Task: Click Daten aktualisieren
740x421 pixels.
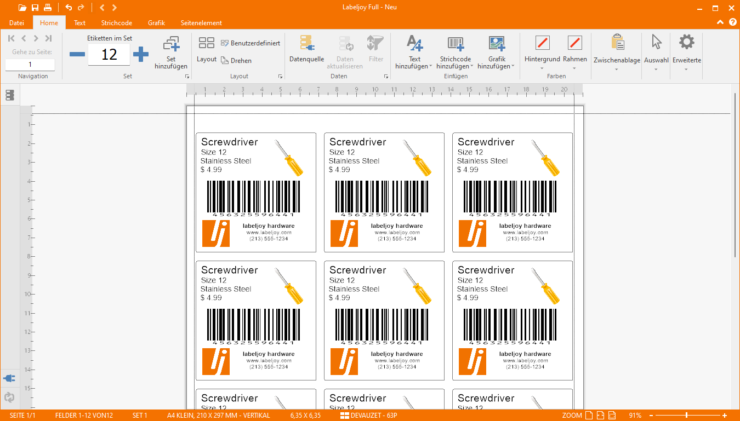Action: click(345, 53)
